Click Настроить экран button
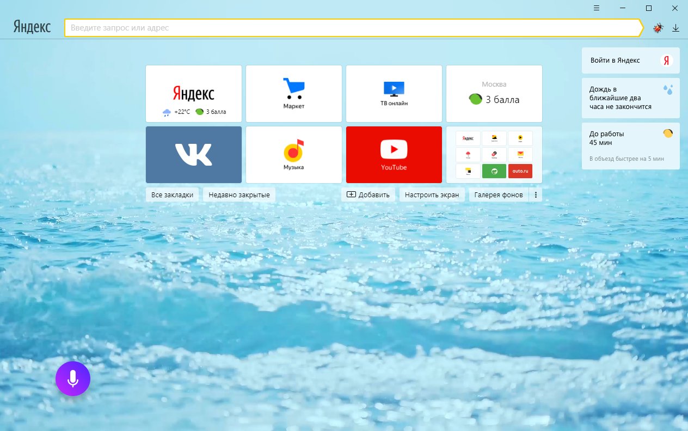688x431 pixels. tap(432, 195)
